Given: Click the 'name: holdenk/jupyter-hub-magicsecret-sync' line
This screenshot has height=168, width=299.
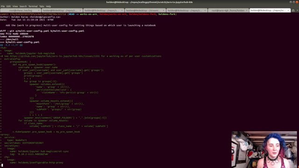Looking at the screenshot, I should (x=39, y=151).
